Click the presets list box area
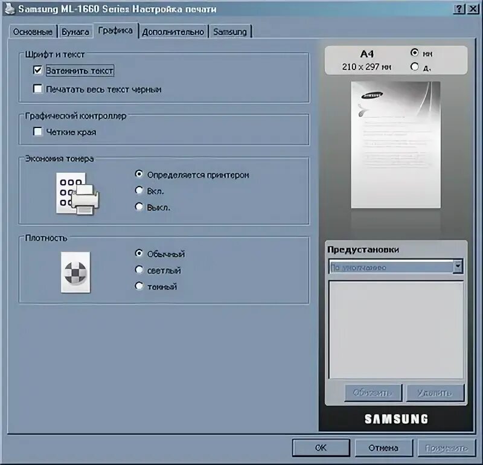This screenshot has width=483, height=465. coord(396,329)
